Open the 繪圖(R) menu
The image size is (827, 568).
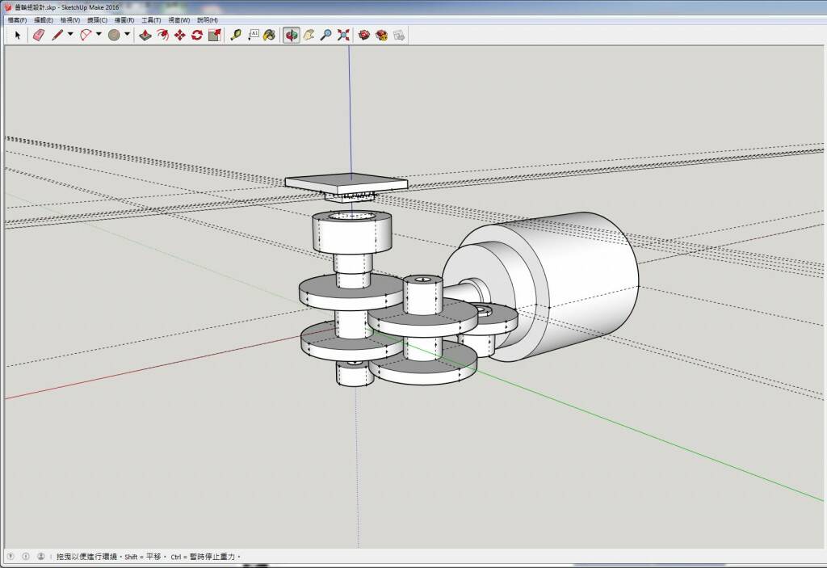point(124,20)
